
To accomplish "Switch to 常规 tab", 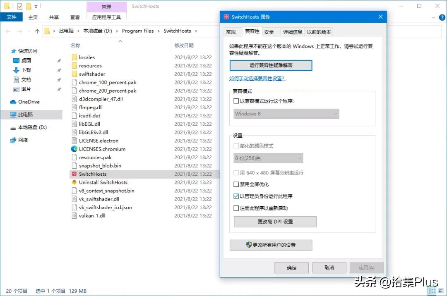I will (x=231, y=32).
